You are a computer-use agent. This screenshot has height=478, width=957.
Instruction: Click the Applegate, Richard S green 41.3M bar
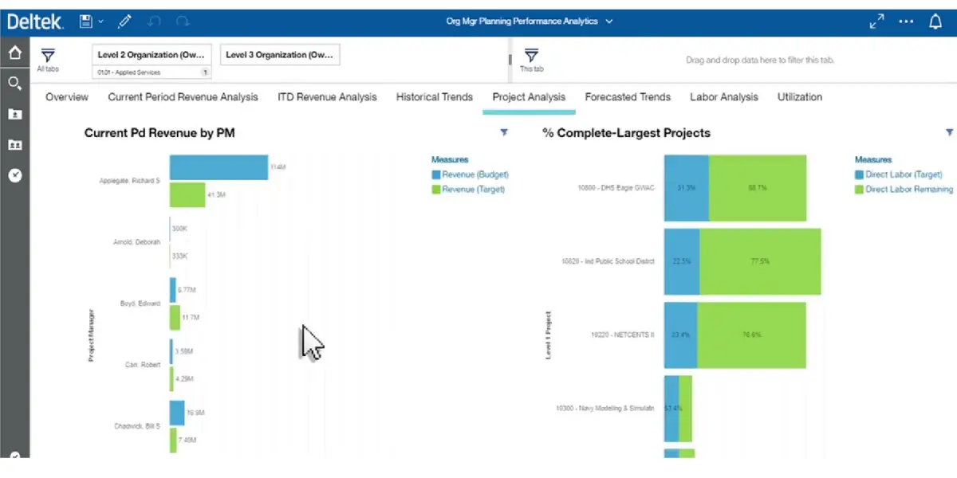(x=187, y=195)
